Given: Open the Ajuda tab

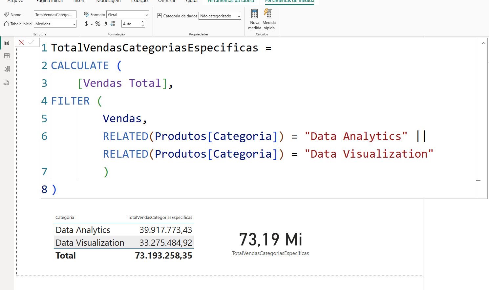Looking at the screenshot, I should click(x=192, y=1).
